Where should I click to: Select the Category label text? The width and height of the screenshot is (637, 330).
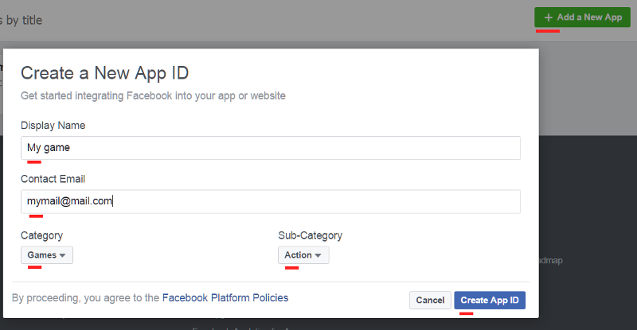[x=41, y=235]
